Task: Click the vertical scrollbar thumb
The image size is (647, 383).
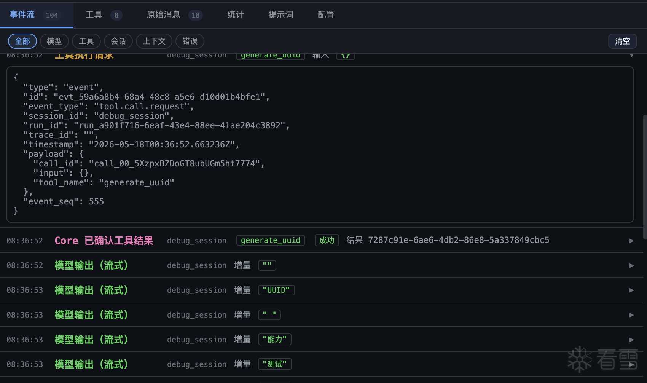Action: point(645,177)
